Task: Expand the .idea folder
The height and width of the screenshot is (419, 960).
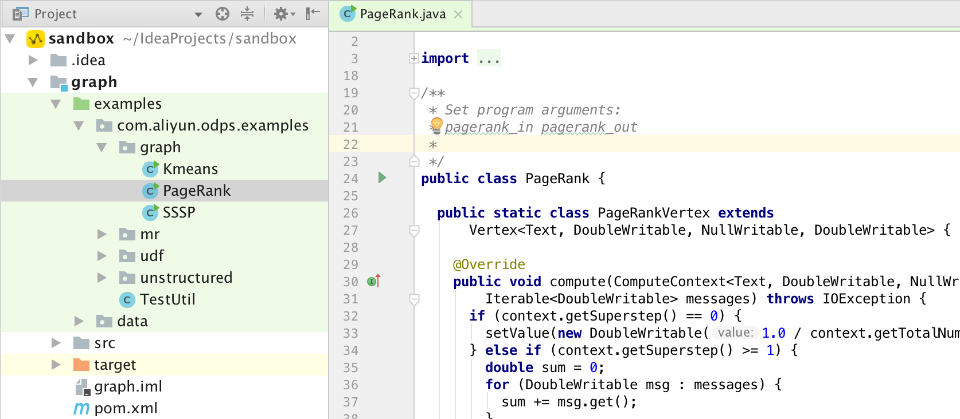Action: click(x=33, y=60)
